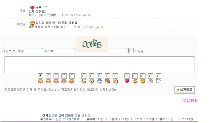The width and height of the screenshot is (213, 123).
Task: Click the coffee cup emoticon
Action: [151, 81]
